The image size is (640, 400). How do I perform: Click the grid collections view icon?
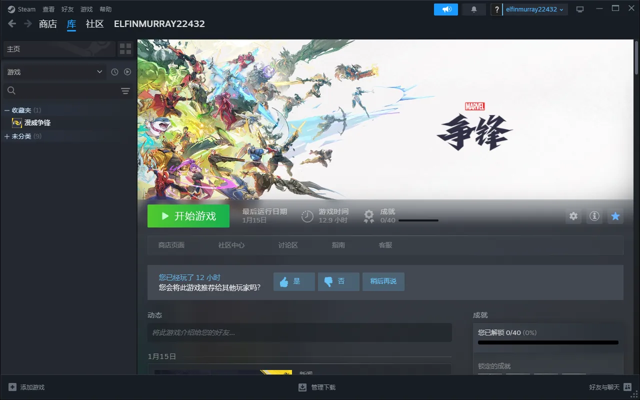[125, 49]
